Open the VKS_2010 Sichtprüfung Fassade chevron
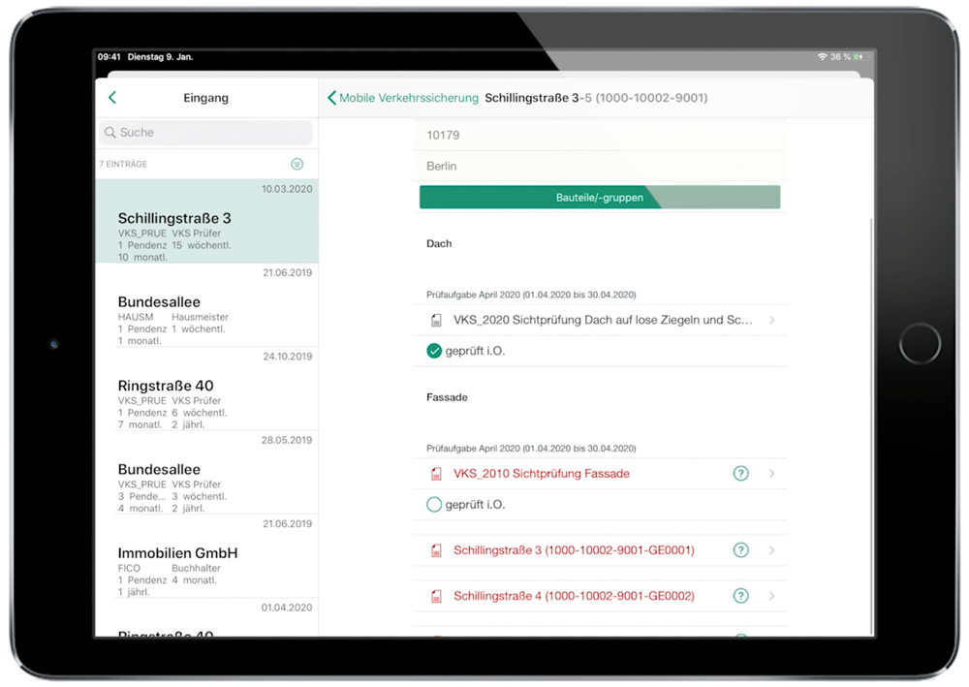Image resolution: width=969 pixels, height=687 pixels. click(x=771, y=474)
